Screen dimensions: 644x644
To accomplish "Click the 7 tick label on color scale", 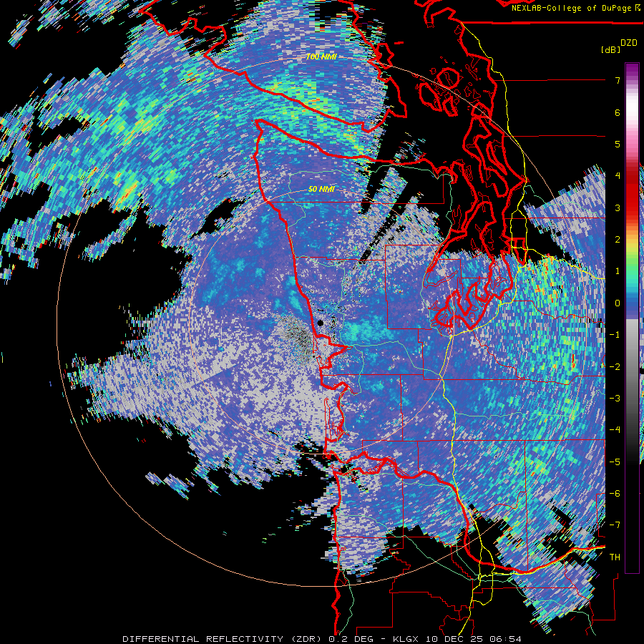I will (618, 80).
